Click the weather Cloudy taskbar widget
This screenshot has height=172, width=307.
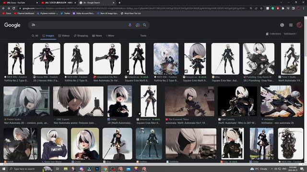coord(259,169)
